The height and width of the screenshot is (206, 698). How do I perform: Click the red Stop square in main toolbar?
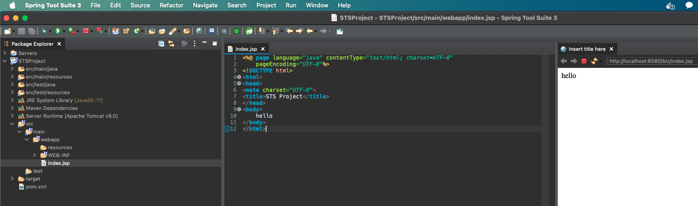pos(86,31)
